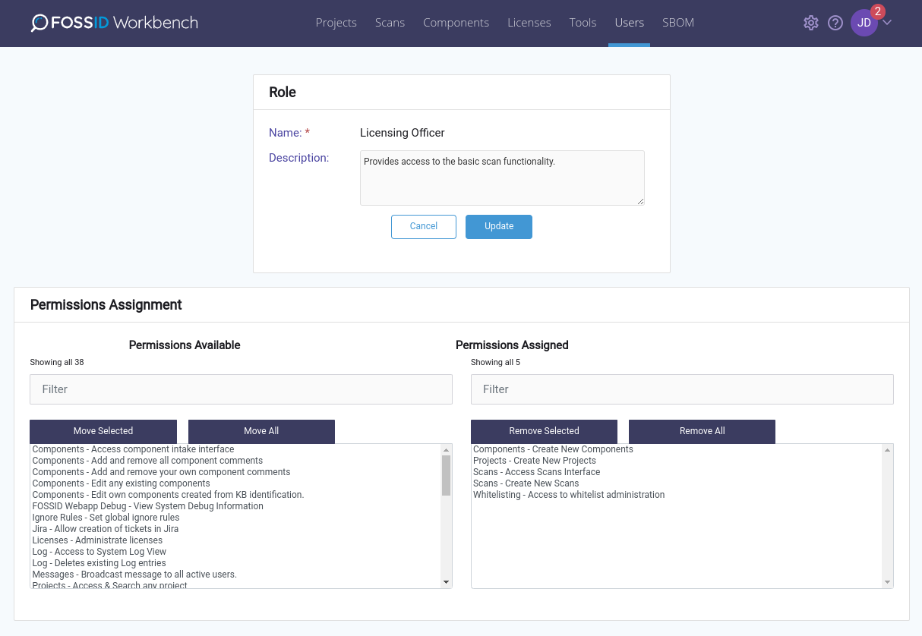Select assigned 'Projects - Create New Projects'

point(677,461)
